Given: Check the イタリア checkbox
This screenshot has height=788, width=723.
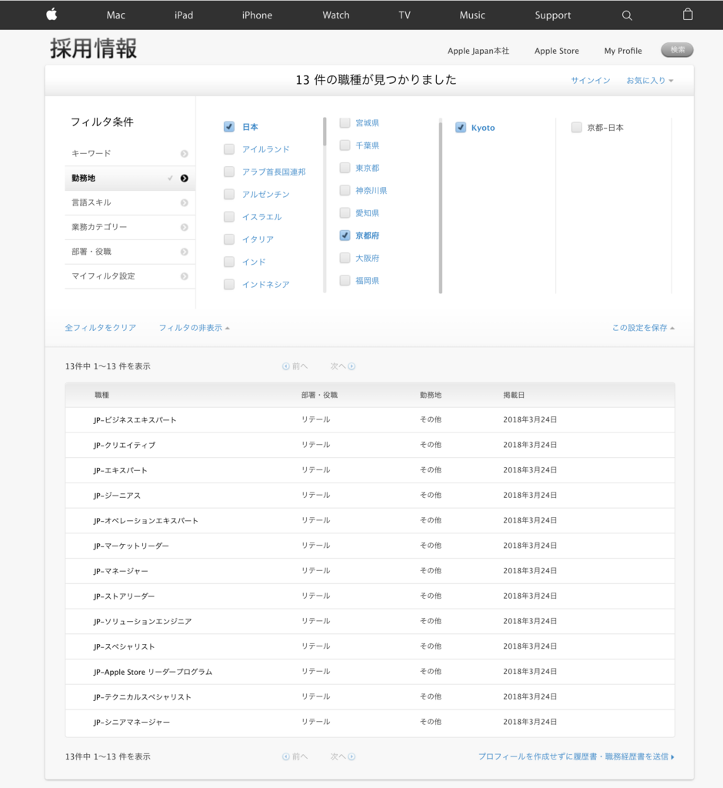Looking at the screenshot, I should click(229, 239).
